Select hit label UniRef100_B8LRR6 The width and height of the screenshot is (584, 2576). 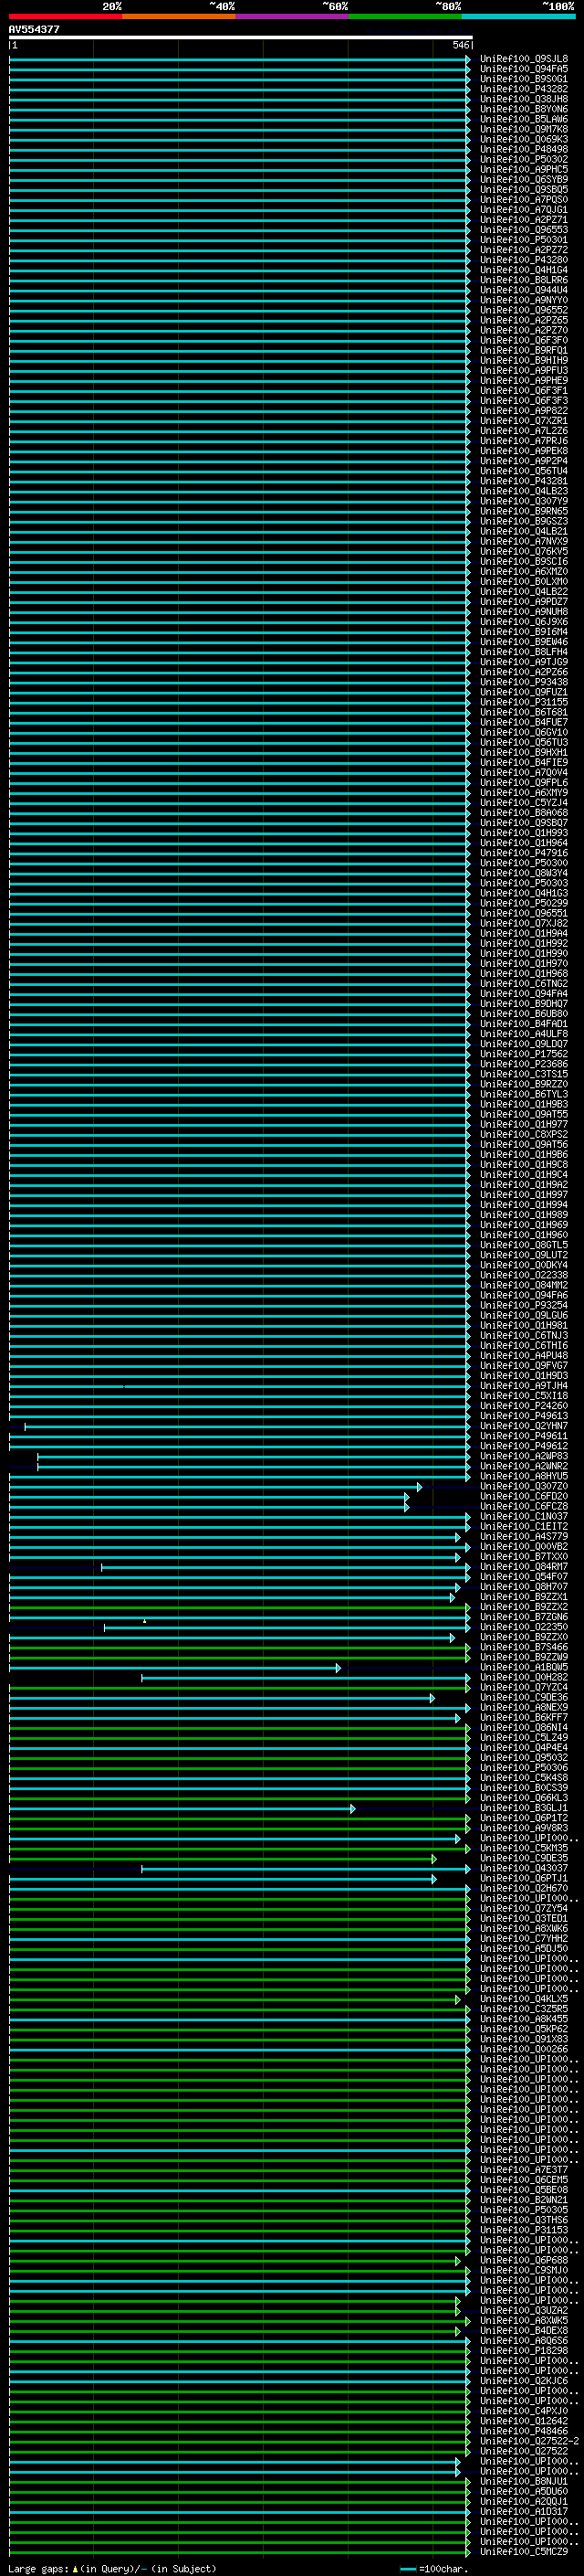[x=524, y=280]
